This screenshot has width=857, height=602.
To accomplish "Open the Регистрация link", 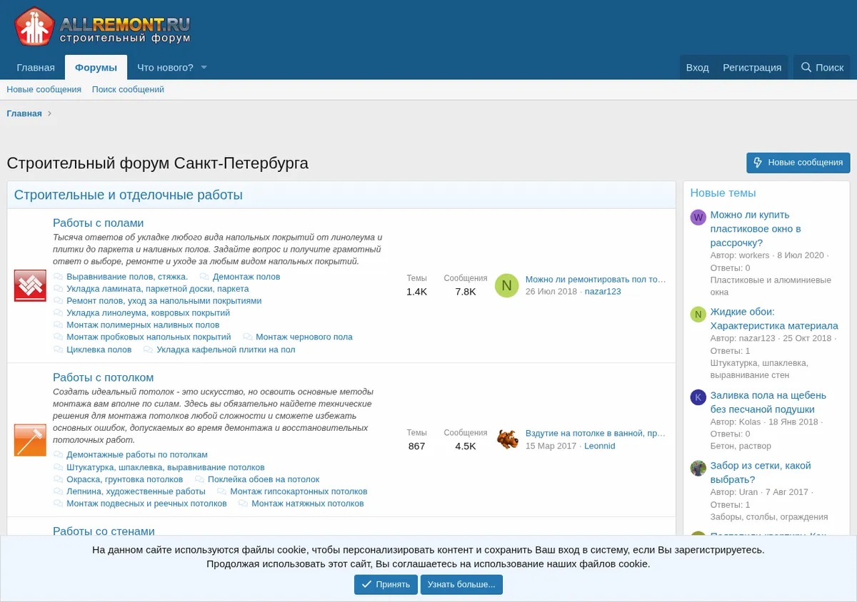I will pyautogui.click(x=752, y=67).
